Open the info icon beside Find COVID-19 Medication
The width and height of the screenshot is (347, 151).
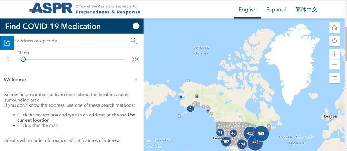click(x=136, y=26)
